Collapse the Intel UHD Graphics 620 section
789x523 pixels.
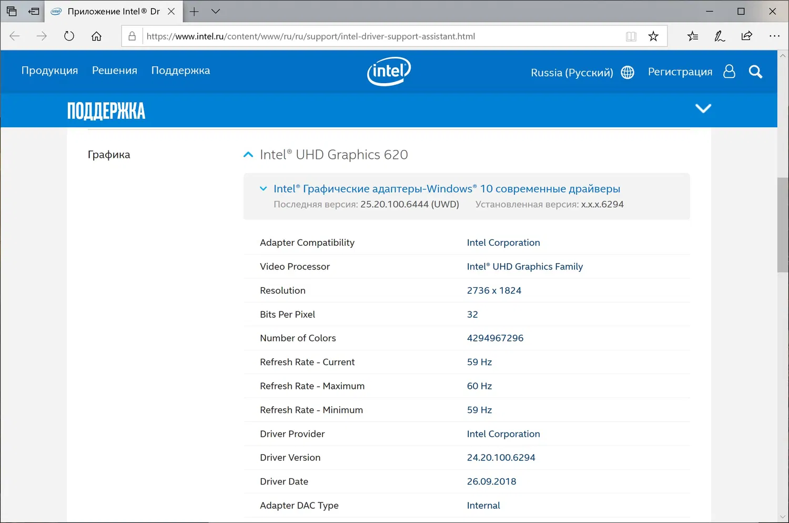[x=248, y=154]
